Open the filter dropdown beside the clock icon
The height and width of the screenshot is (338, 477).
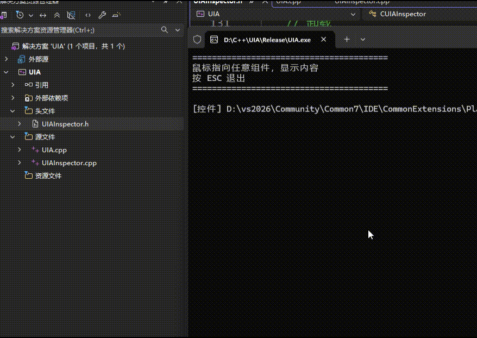(x=31, y=15)
